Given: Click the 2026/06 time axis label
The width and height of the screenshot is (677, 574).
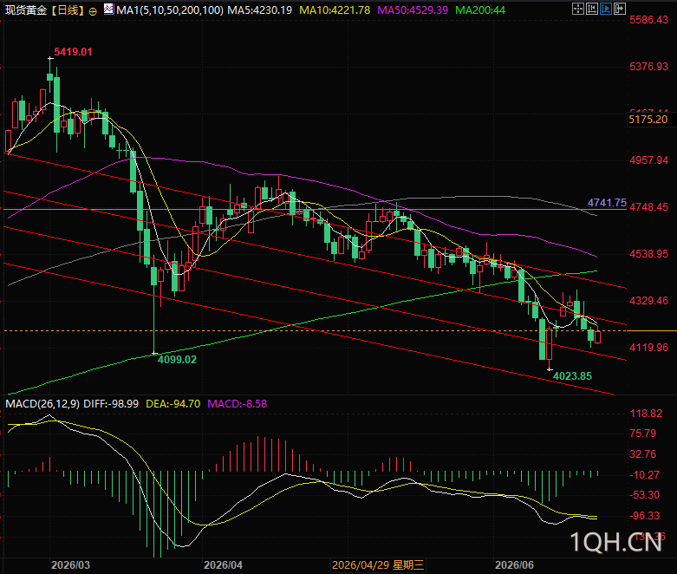Looking at the screenshot, I should coord(514,565).
